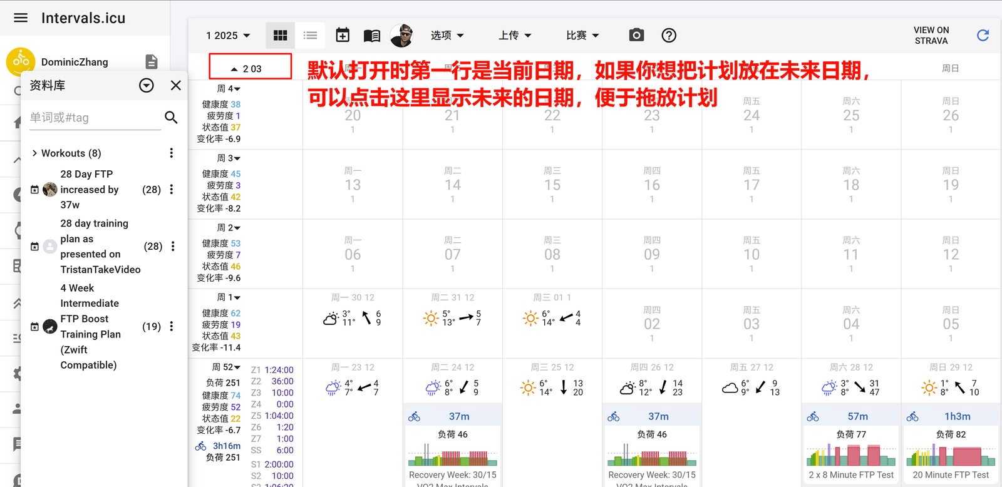This screenshot has height=487, width=1002.
Task: Open the 上传 upload menu
Action: [515, 36]
